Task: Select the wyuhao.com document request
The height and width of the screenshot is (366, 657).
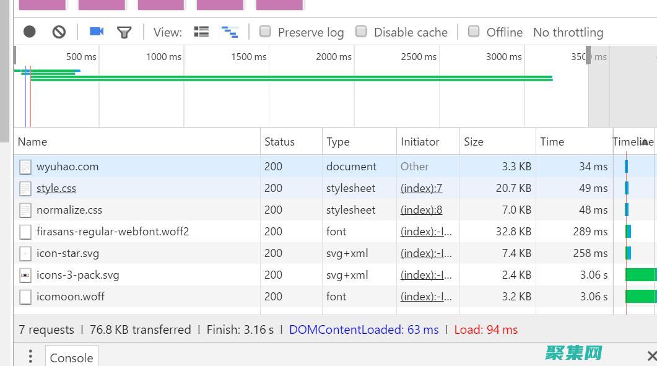Action: click(x=67, y=167)
